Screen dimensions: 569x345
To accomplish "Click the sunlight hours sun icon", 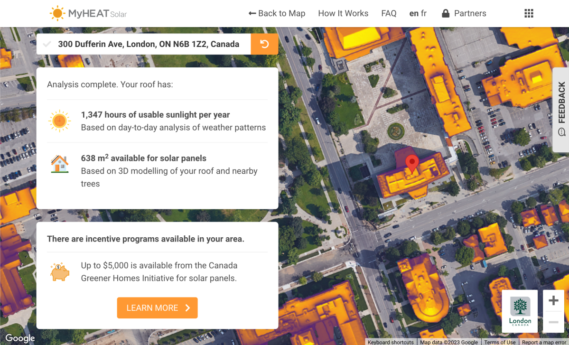I will point(59,122).
